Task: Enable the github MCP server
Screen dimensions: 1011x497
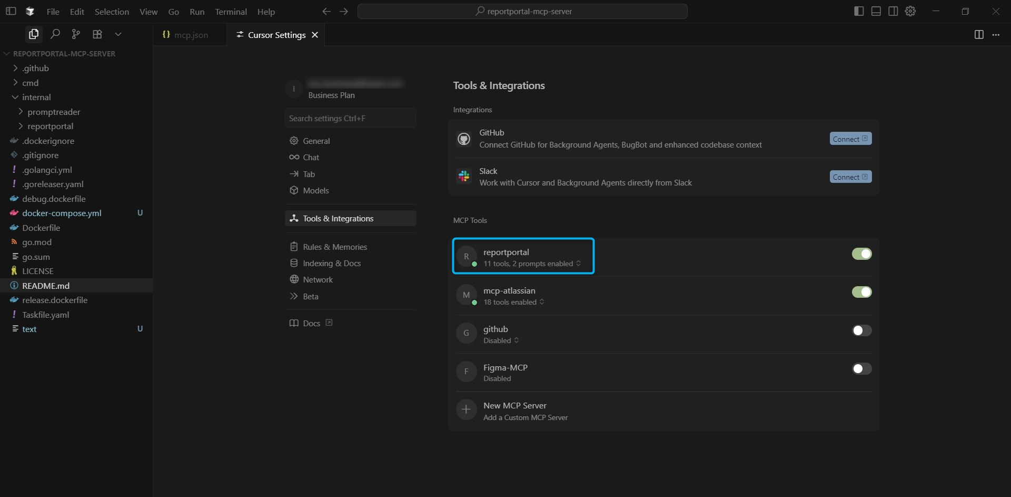Action: 861,330
